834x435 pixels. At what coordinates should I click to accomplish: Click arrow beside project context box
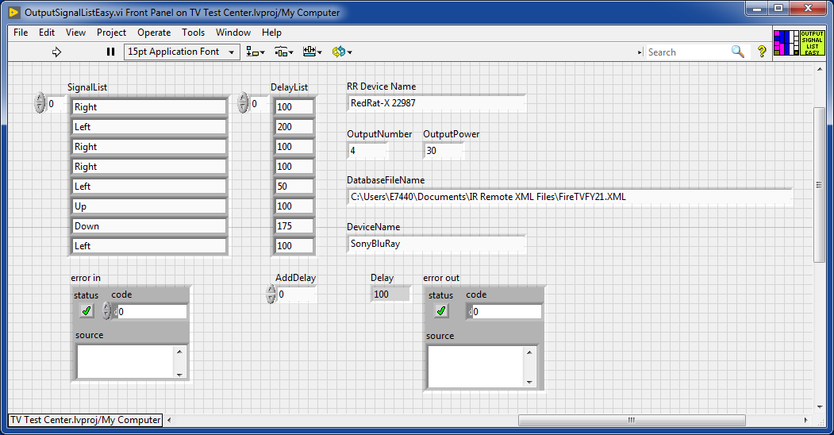pos(169,420)
